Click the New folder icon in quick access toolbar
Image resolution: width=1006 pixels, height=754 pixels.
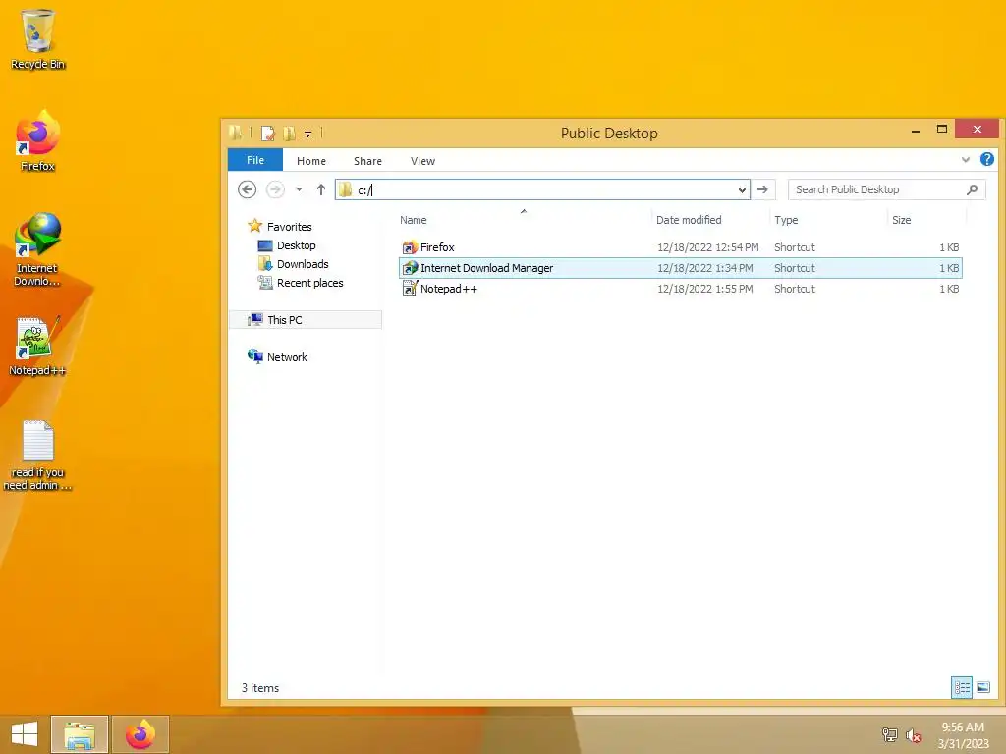pos(290,134)
